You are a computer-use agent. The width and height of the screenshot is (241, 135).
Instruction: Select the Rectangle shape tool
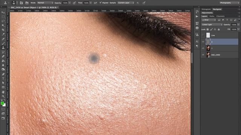coord(3,87)
